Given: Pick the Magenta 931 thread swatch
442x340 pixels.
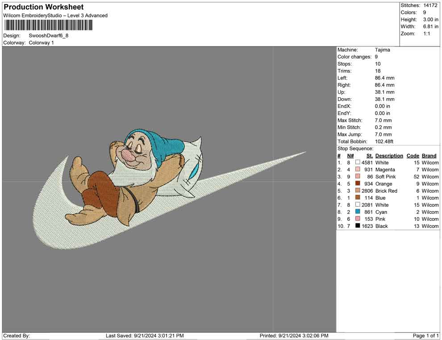Looking at the screenshot, I should (358, 170).
